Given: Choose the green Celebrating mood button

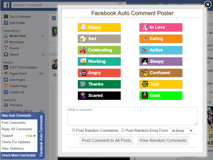Looking at the screenshot, I should pyautogui.click(x=99, y=50).
